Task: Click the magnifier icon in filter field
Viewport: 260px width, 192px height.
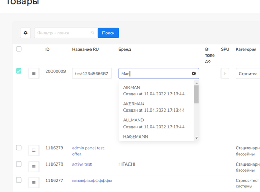Action: pyautogui.click(x=93, y=33)
